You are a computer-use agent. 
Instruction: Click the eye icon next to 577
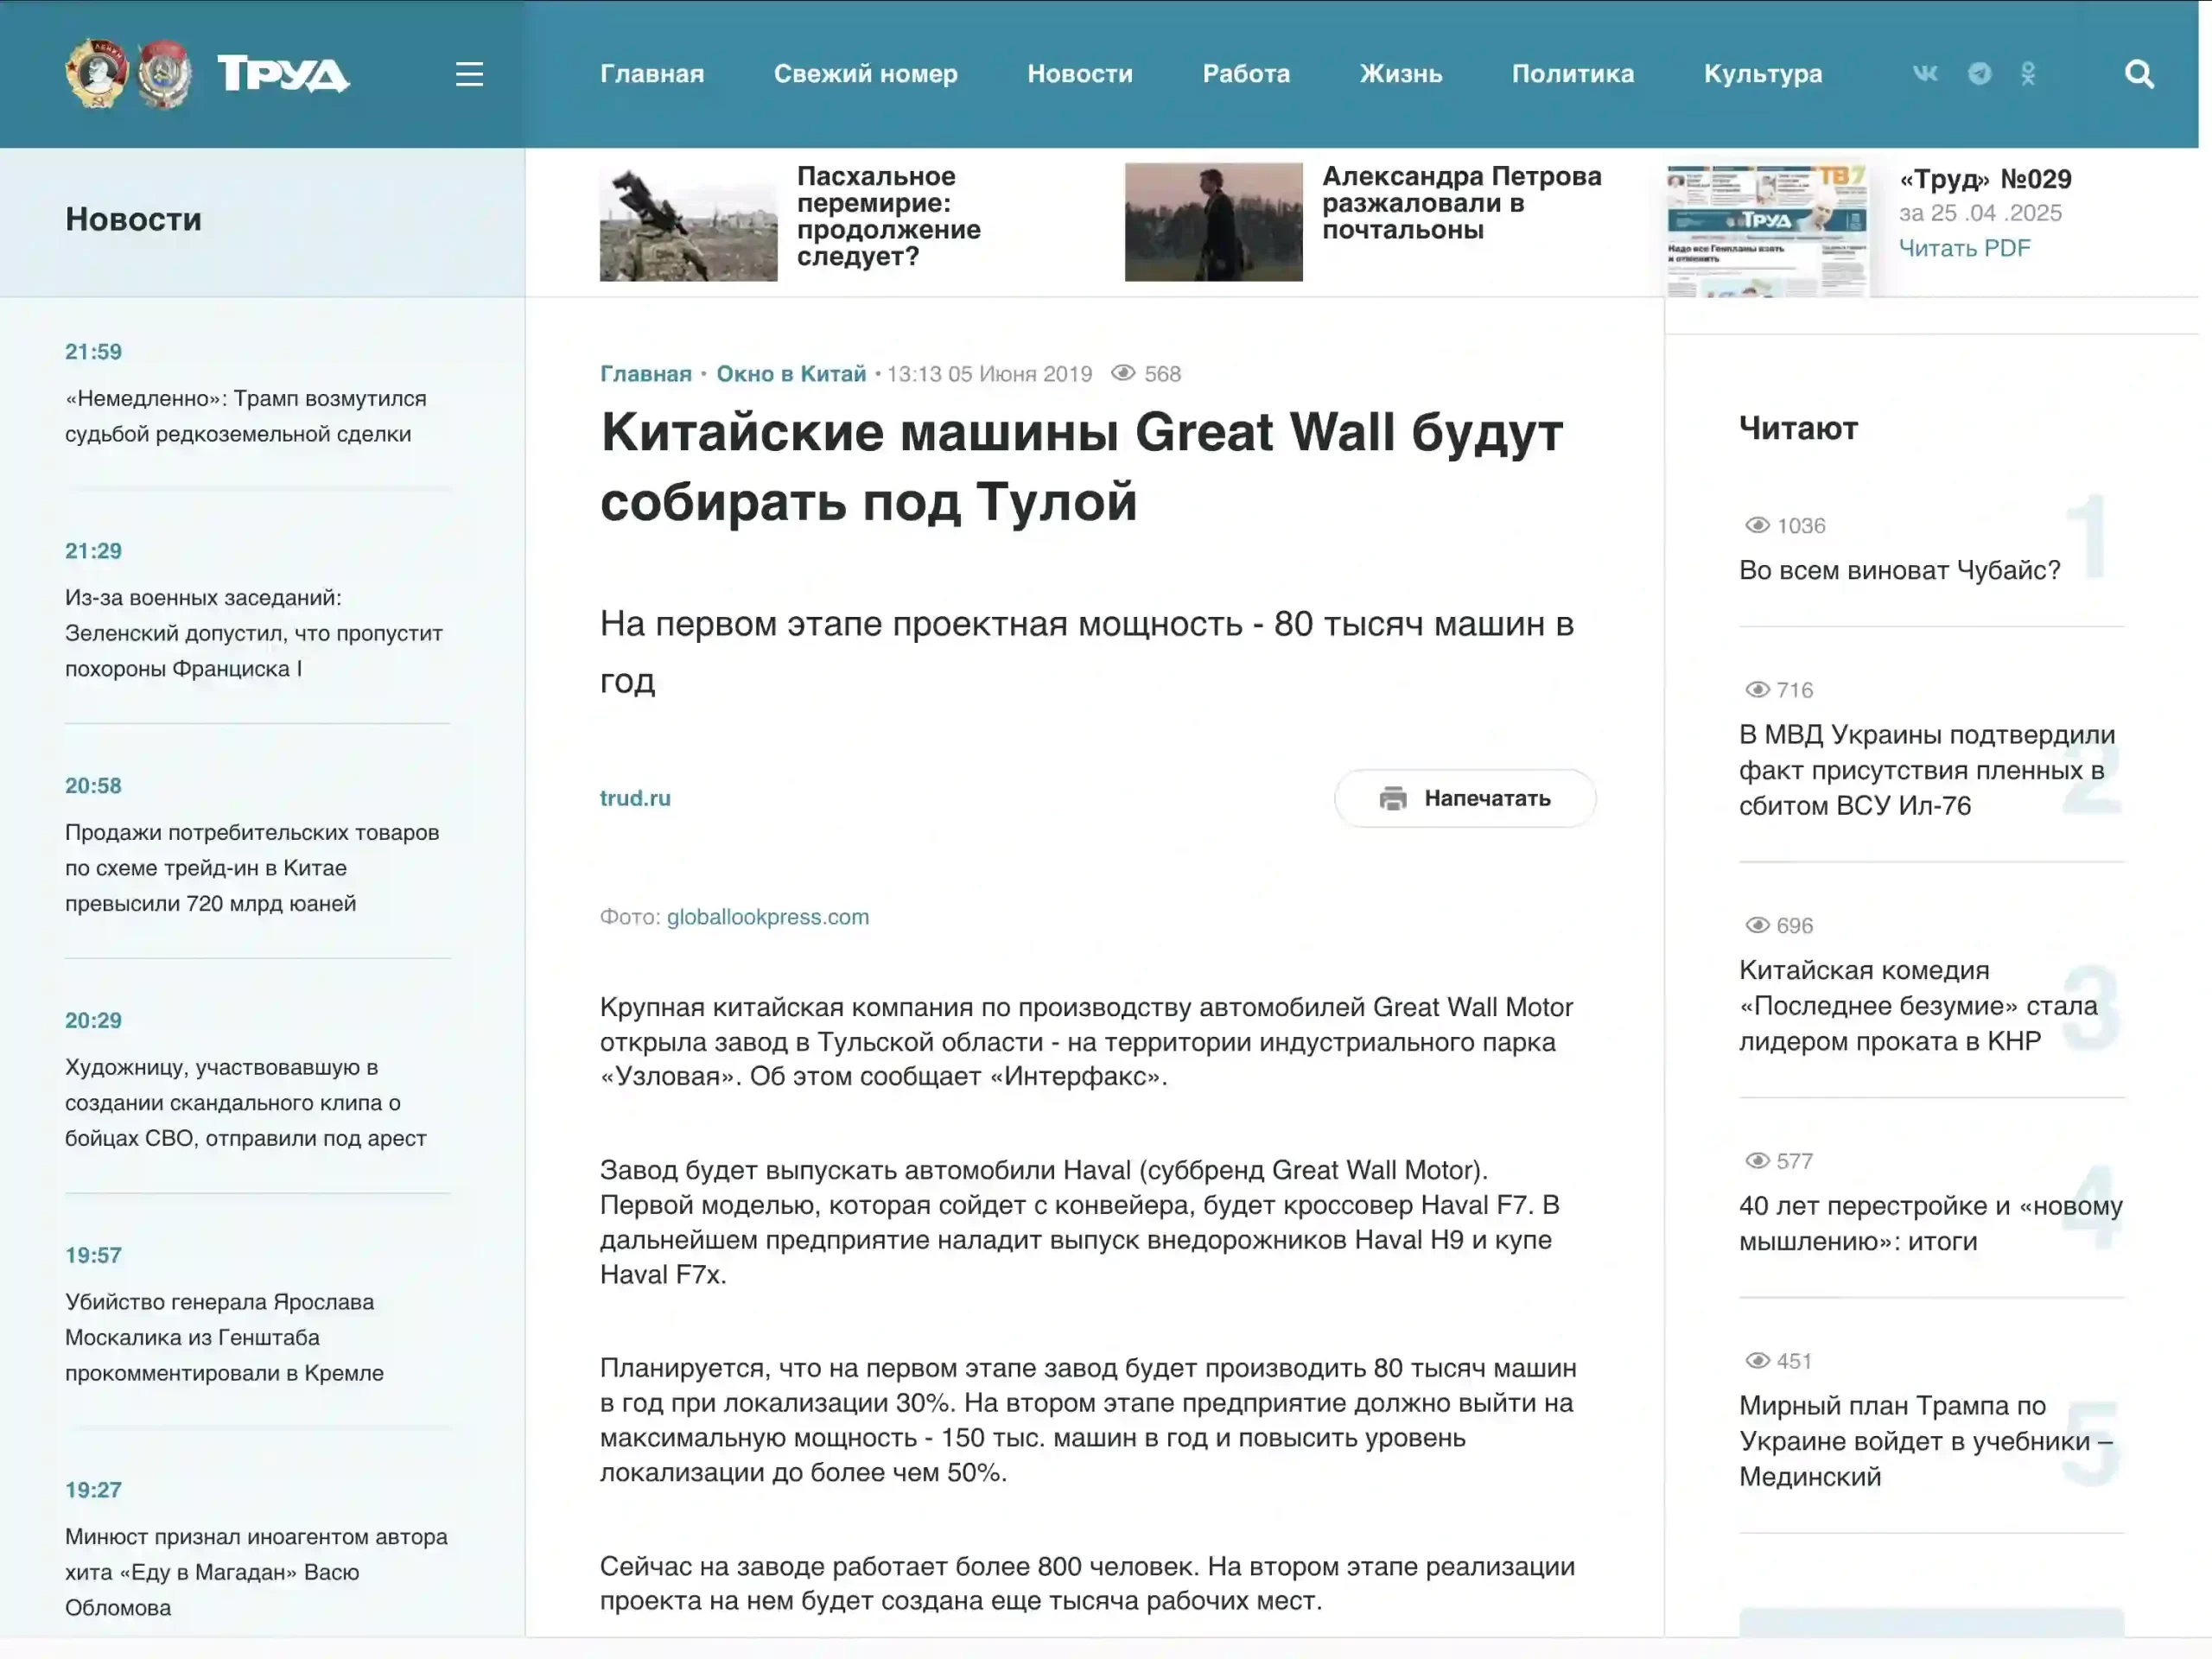tap(1757, 1160)
